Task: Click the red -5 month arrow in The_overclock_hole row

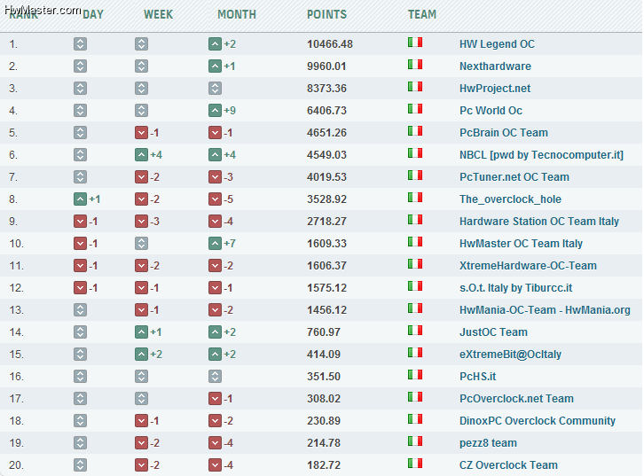Action: tap(215, 199)
